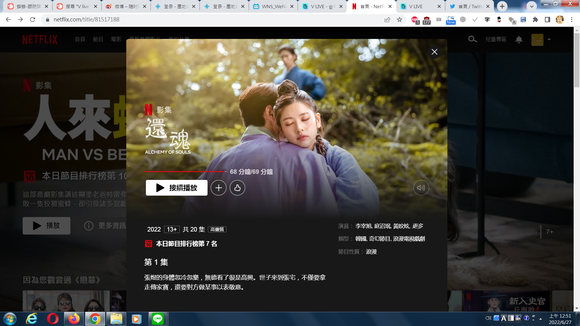Click the address bar URL

point(86,20)
